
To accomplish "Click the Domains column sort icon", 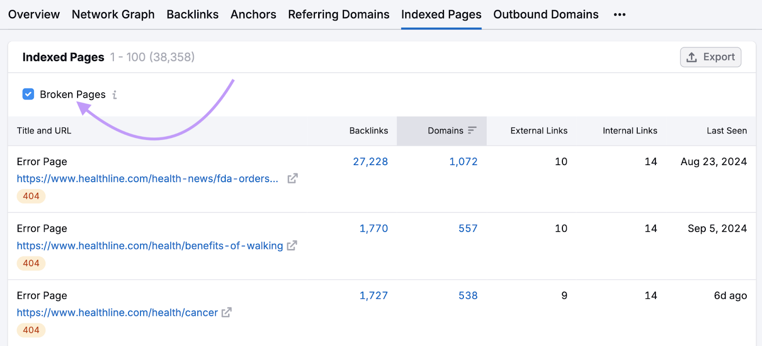I will [472, 130].
